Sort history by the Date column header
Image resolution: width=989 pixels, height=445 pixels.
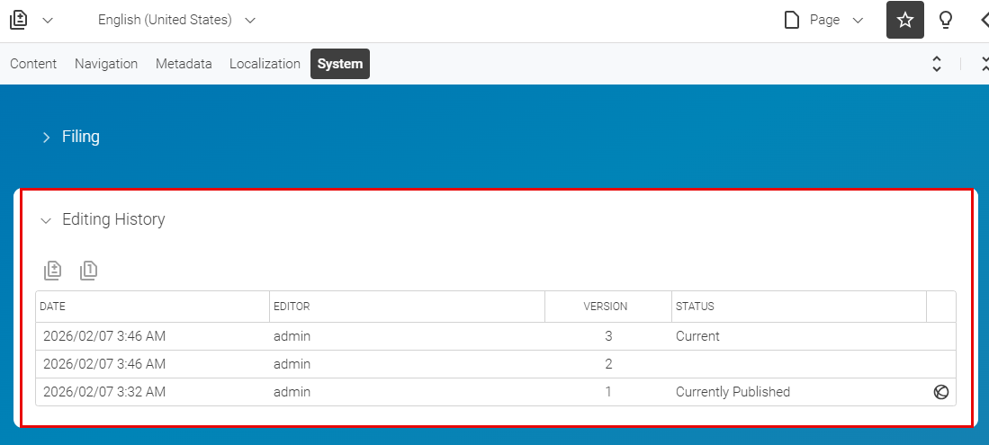coord(53,307)
